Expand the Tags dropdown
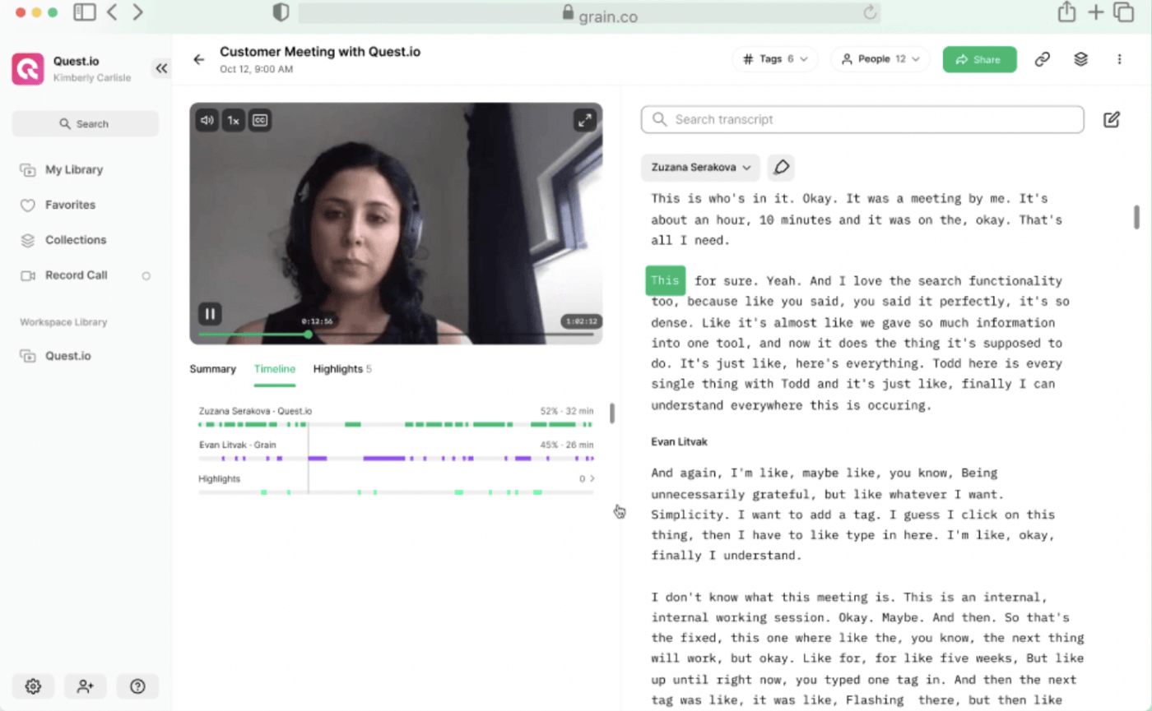 pos(775,59)
